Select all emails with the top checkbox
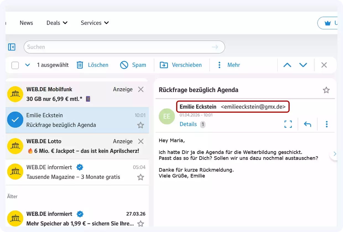This screenshot has width=343, height=232. [x=15, y=65]
